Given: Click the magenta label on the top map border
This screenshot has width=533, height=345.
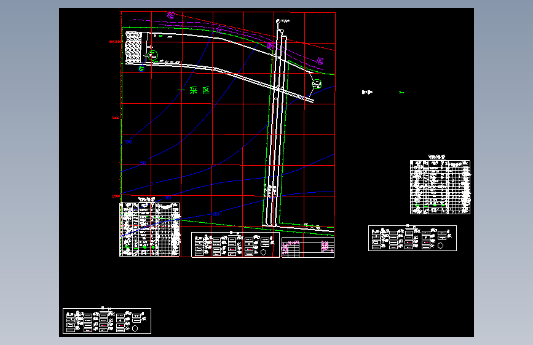Looking at the screenshot, I should click(x=171, y=15).
